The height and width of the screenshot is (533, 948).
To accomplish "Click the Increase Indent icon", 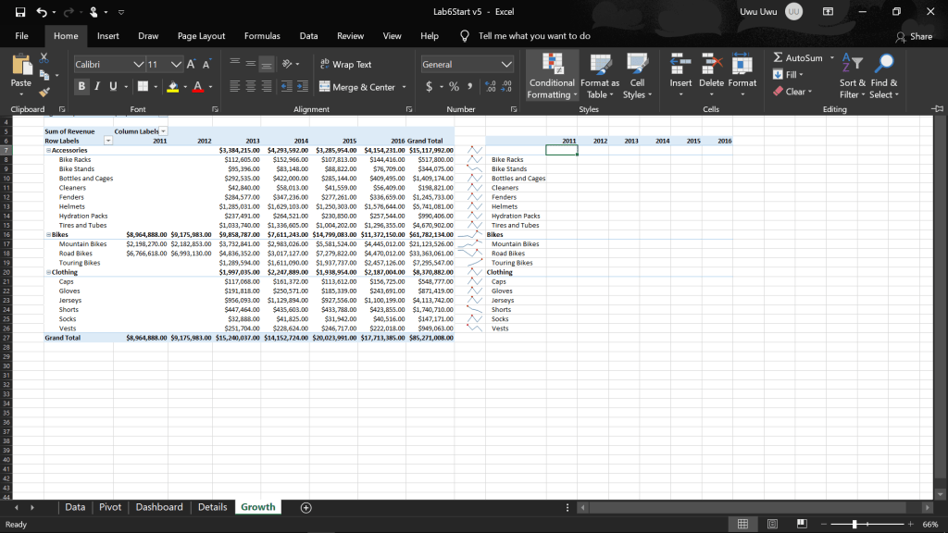I will click(301, 87).
